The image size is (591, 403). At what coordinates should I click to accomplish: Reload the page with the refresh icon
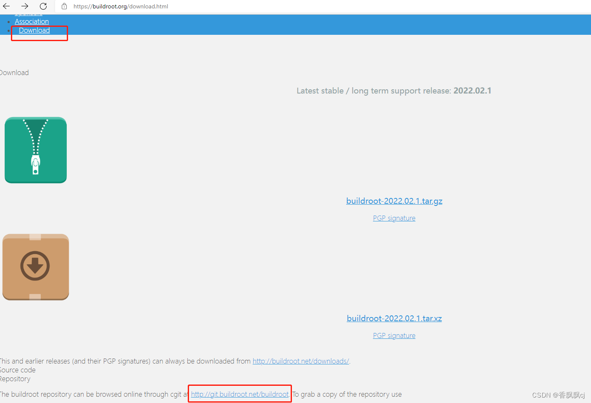(x=43, y=6)
